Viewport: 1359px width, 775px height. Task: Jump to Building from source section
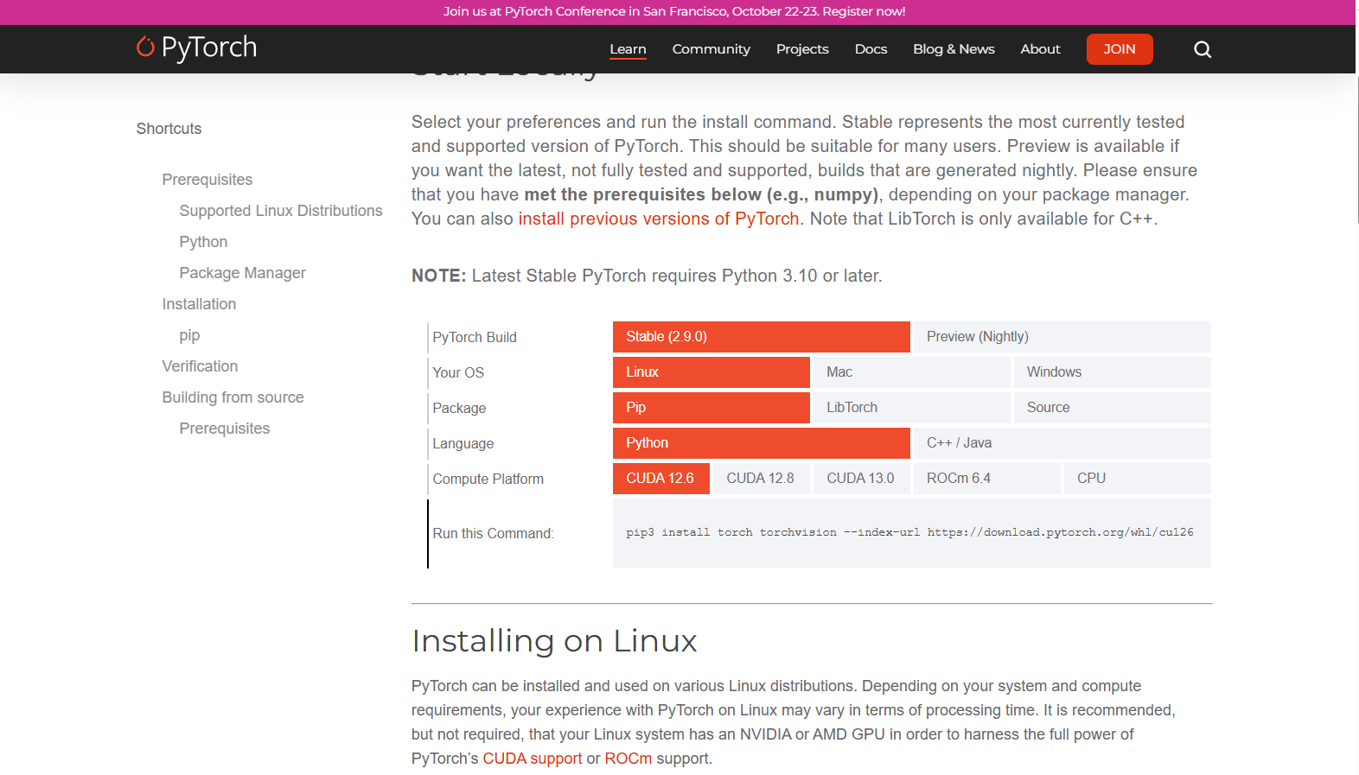pyautogui.click(x=233, y=397)
